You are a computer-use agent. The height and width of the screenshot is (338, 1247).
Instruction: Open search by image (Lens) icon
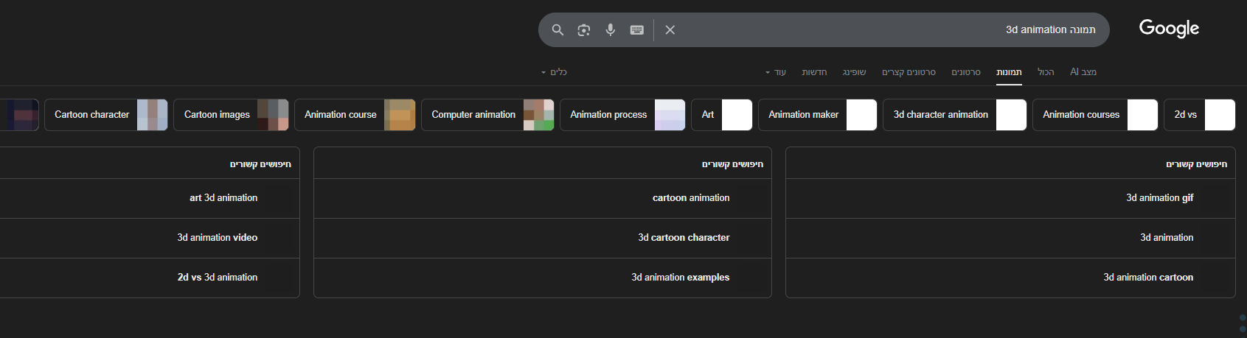click(x=584, y=30)
